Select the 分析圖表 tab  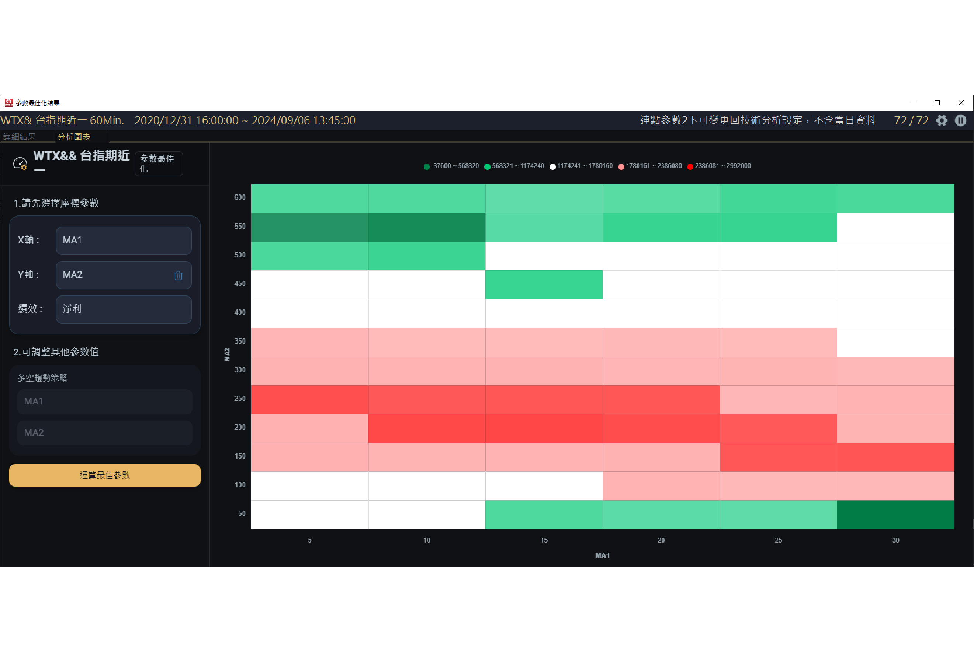(x=74, y=137)
